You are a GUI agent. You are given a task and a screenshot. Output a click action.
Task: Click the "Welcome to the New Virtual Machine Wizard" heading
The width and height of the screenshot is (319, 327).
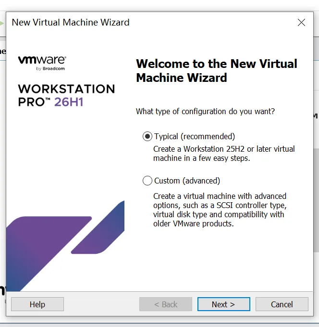click(217, 71)
